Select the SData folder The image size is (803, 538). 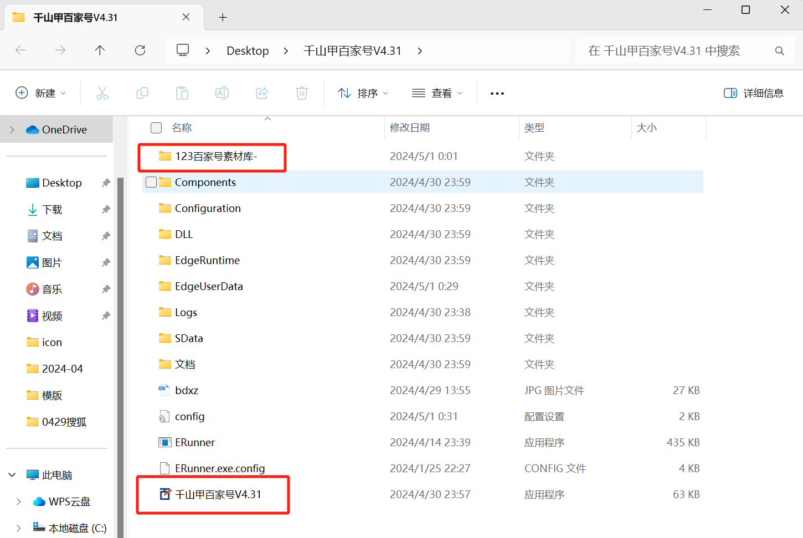pos(423,338)
